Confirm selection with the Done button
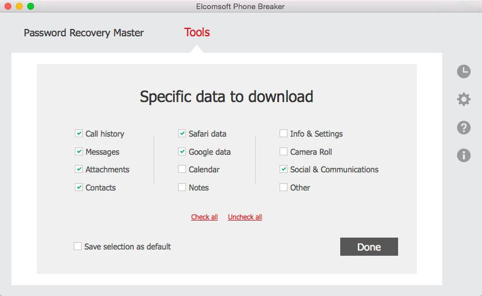 click(369, 247)
